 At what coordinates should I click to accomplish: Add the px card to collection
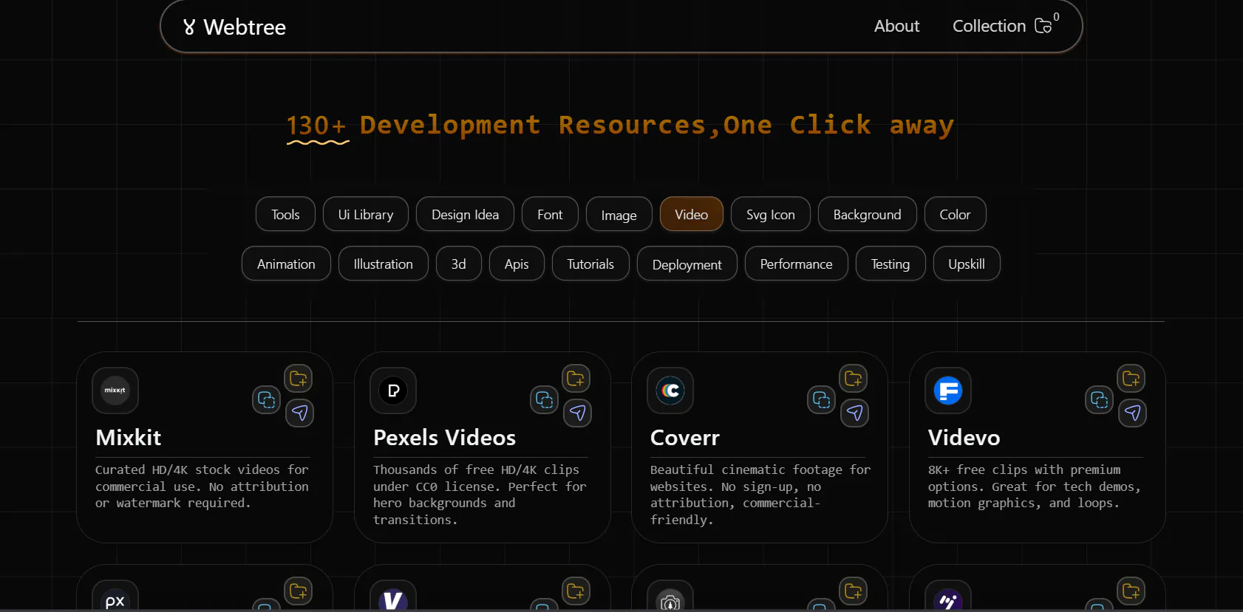299,591
